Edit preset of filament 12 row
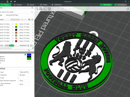Screen dimensions: 130x97 click(x=33, y=38)
